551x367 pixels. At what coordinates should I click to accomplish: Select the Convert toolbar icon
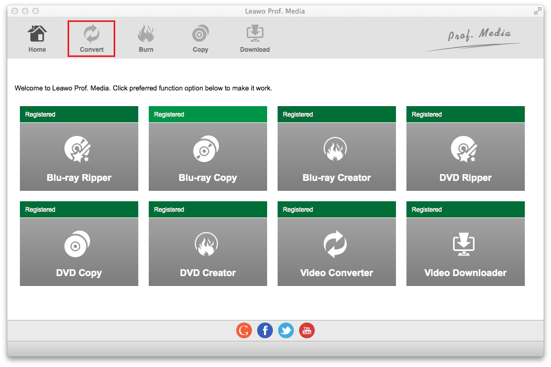pos(92,39)
